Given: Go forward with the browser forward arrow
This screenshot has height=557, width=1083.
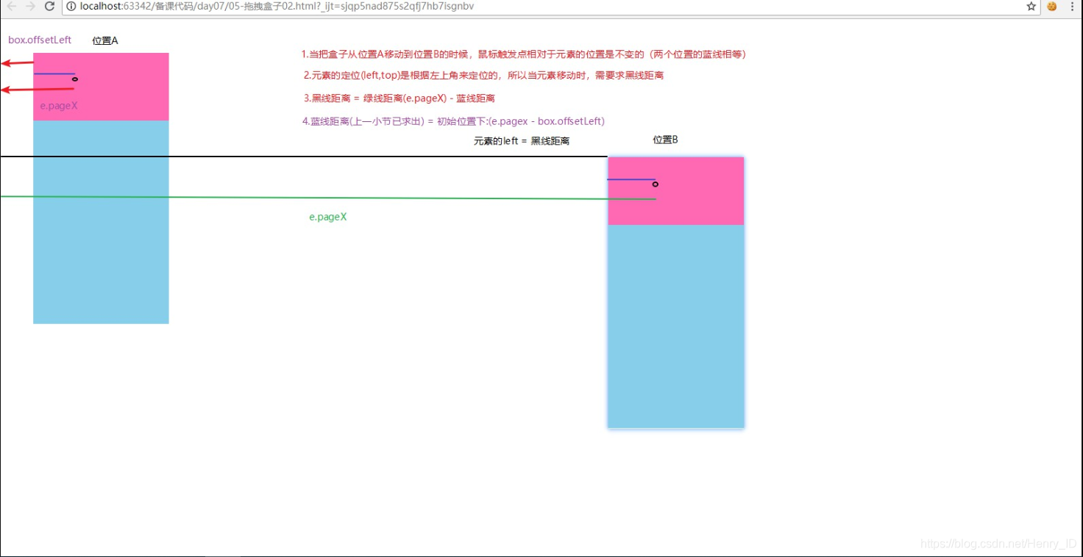Looking at the screenshot, I should point(30,6).
